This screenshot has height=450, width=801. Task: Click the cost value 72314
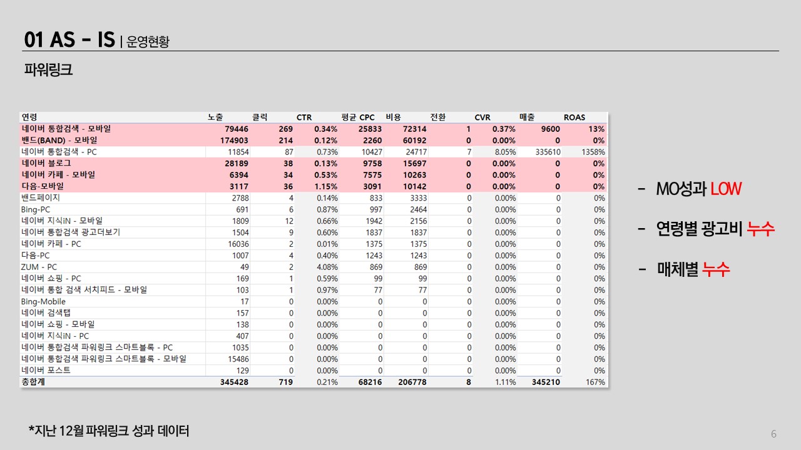click(414, 129)
